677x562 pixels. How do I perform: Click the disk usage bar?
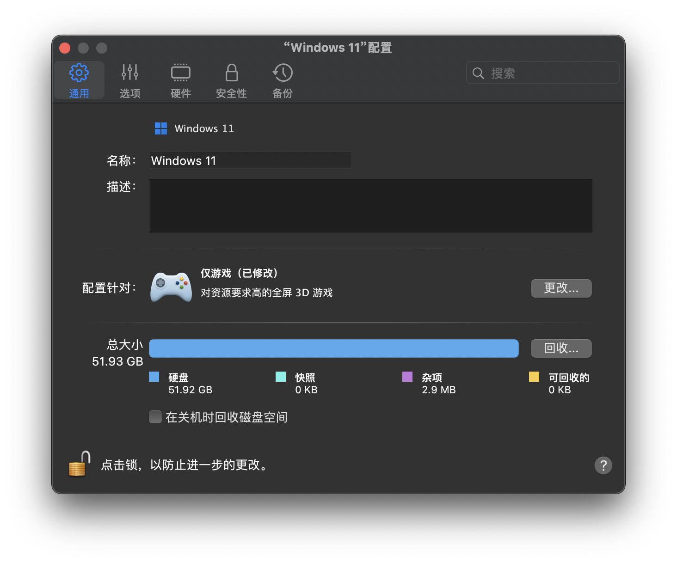(334, 348)
